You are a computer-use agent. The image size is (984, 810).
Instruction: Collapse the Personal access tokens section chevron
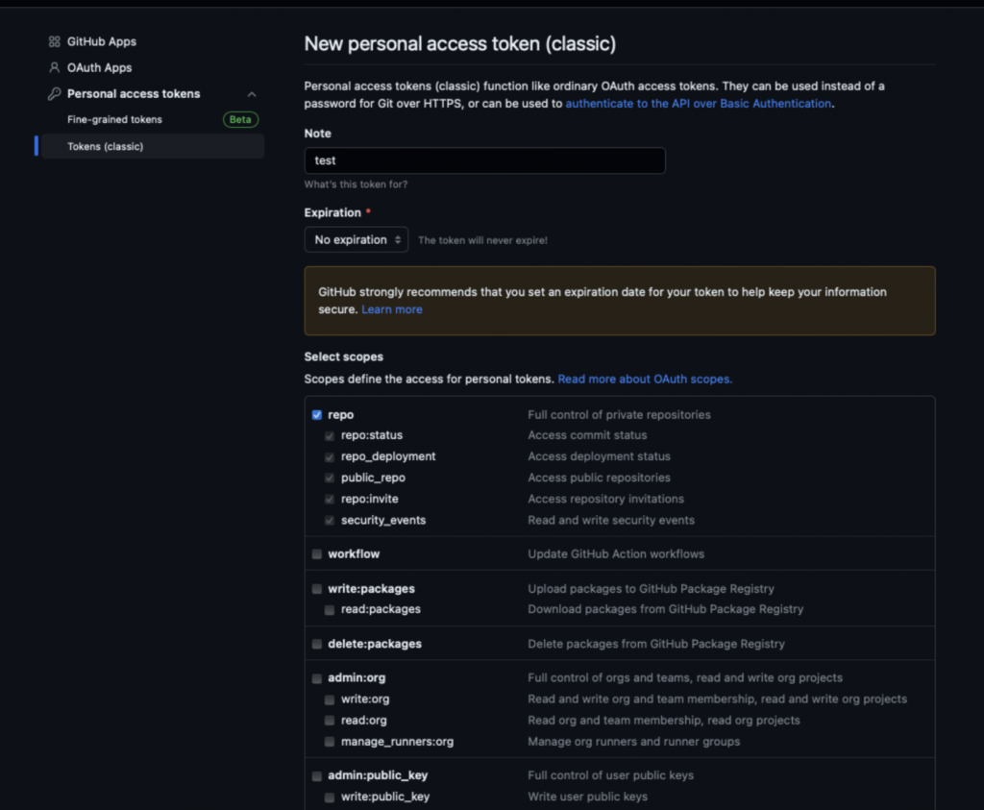(252, 94)
